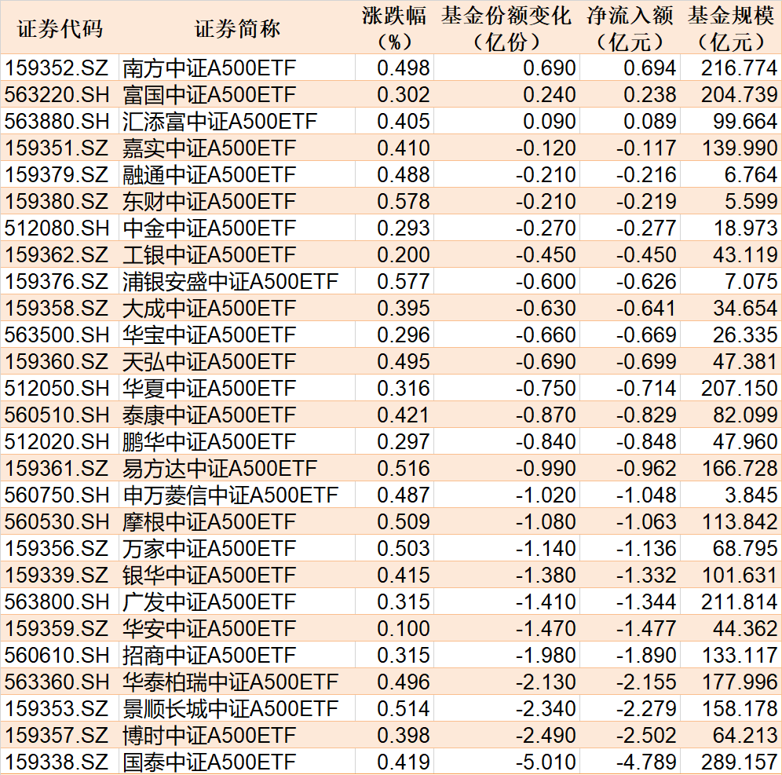
Task: Select cell with code 159361.SZ
Action: [60, 468]
